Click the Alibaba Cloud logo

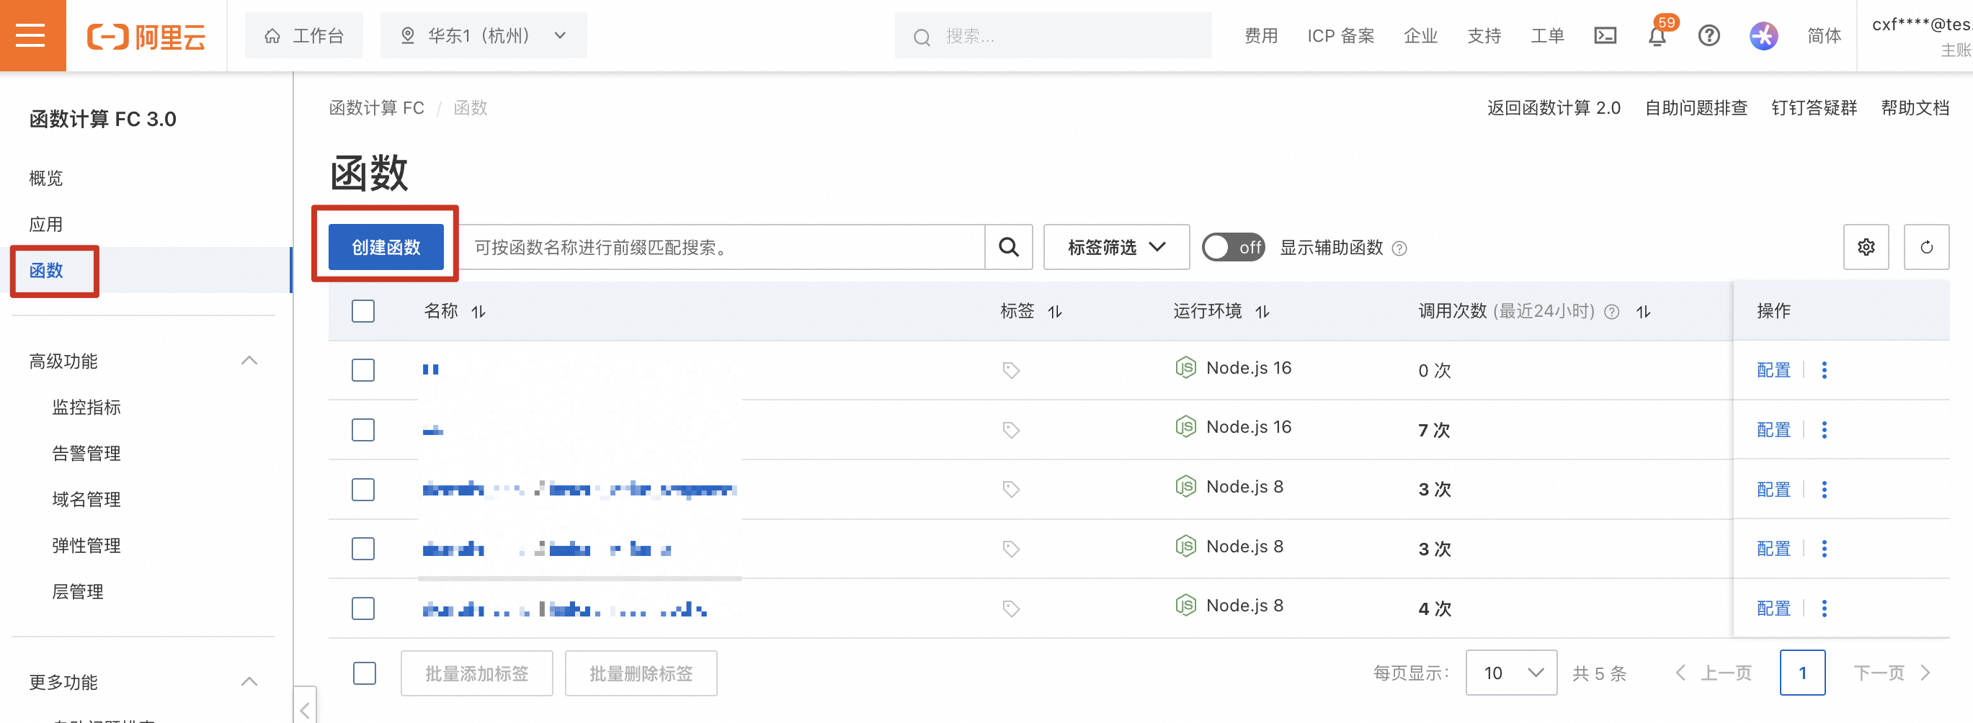tap(146, 36)
